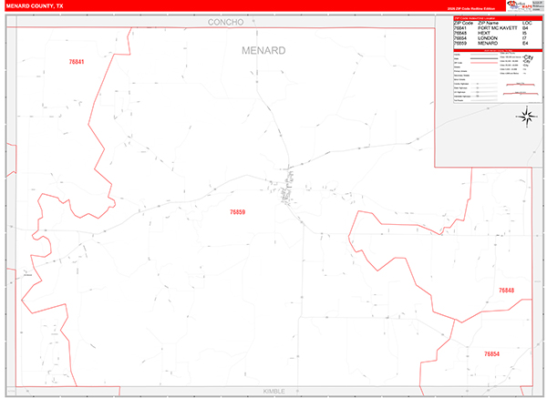Click the "CONCHO" county label
547x398 pixels.
(226, 22)
